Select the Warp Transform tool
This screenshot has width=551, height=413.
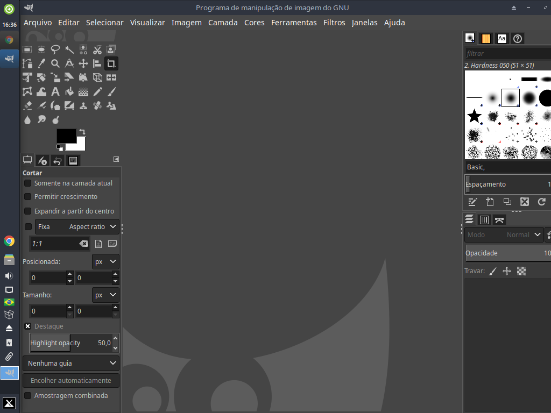pyautogui.click(x=41, y=91)
